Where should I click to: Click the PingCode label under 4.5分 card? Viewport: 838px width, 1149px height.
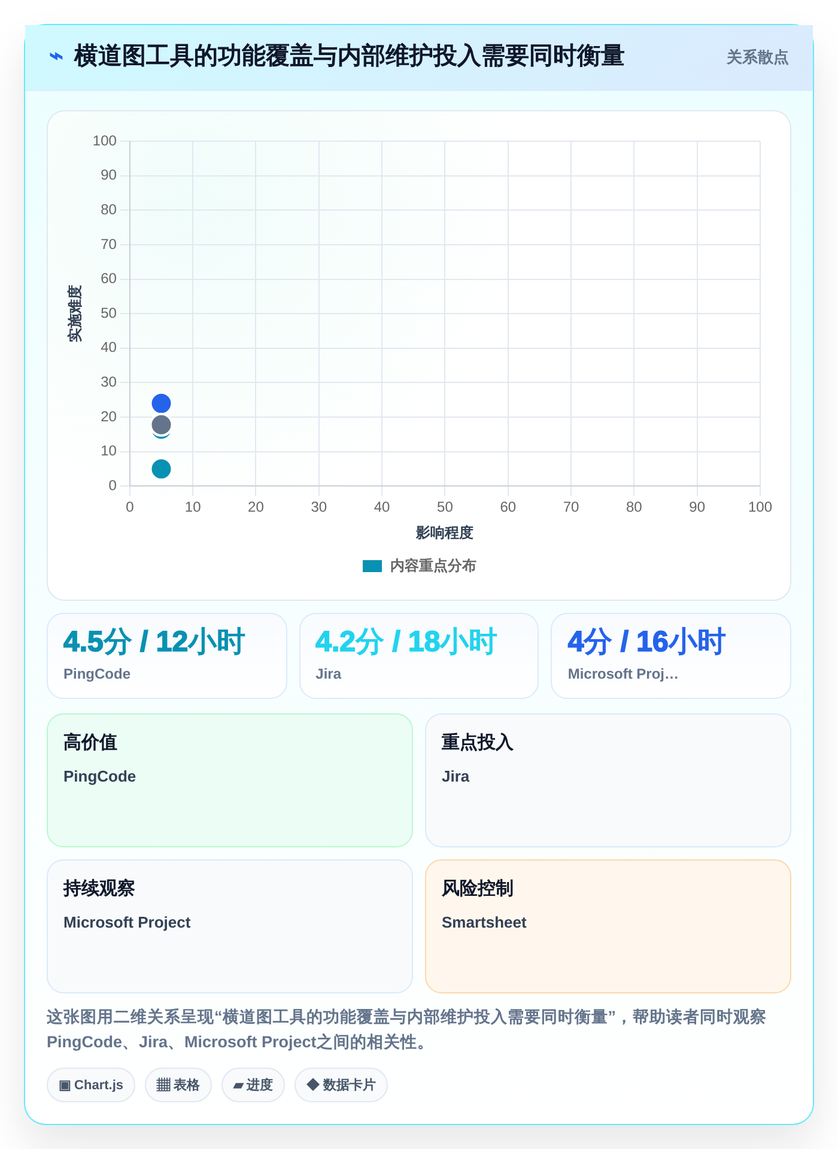[x=97, y=674]
